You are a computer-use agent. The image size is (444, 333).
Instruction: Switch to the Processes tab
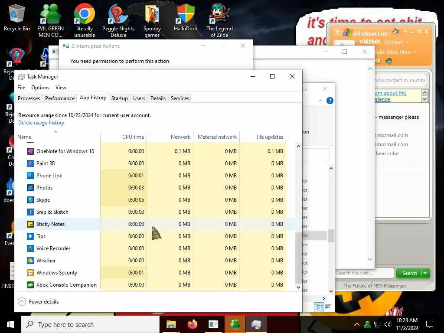click(x=29, y=98)
